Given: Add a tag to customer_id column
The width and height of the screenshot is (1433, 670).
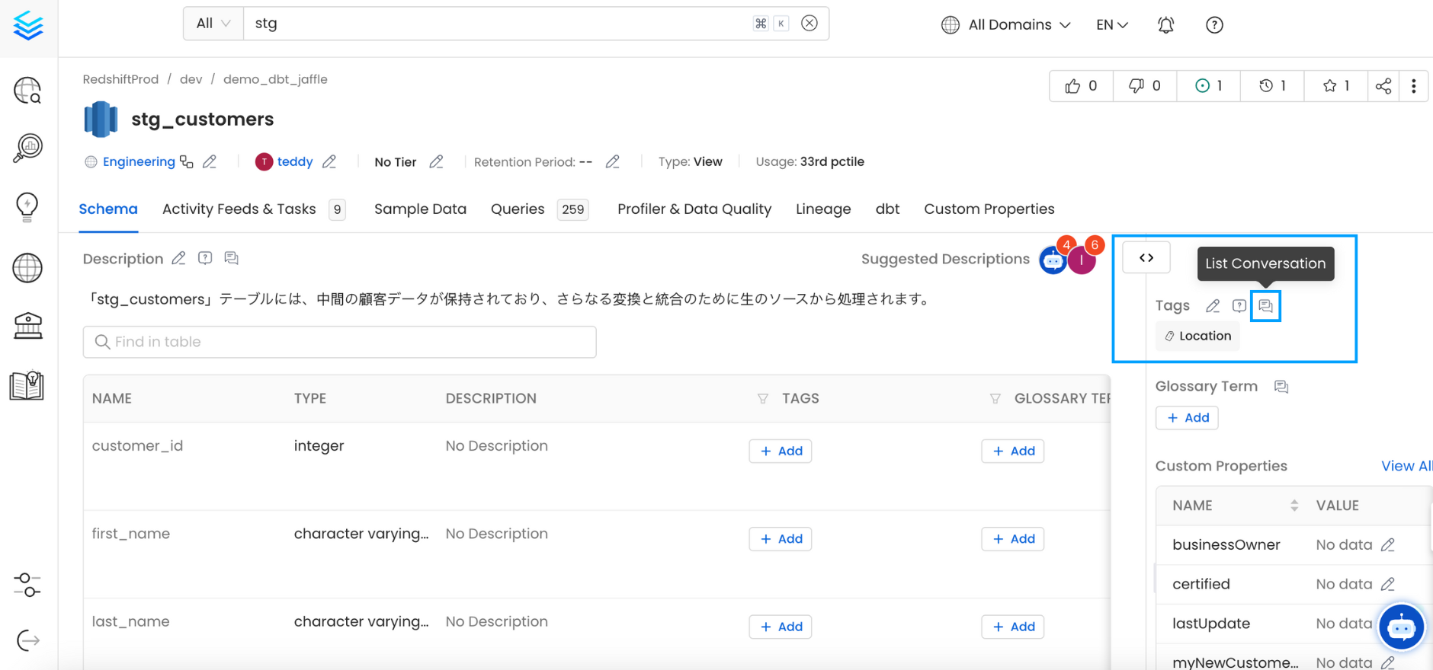Looking at the screenshot, I should [x=781, y=451].
